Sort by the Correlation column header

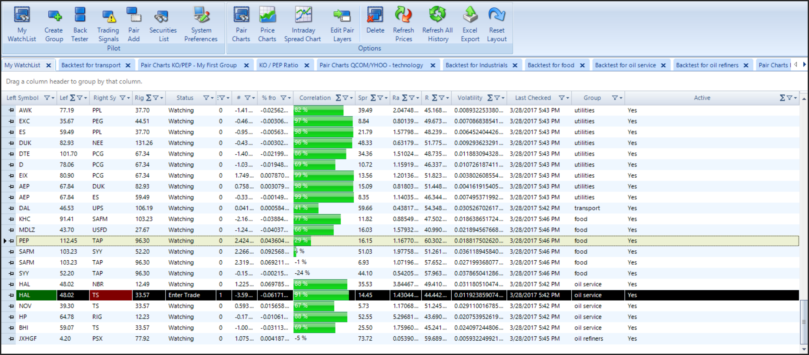pos(315,98)
